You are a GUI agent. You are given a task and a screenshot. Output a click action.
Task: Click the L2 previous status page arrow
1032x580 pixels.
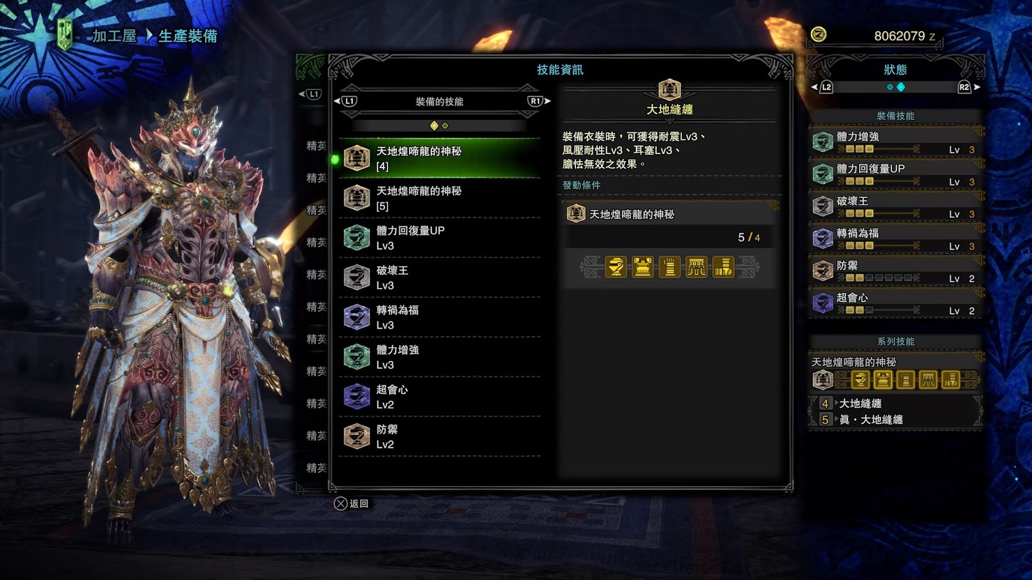pos(822,87)
